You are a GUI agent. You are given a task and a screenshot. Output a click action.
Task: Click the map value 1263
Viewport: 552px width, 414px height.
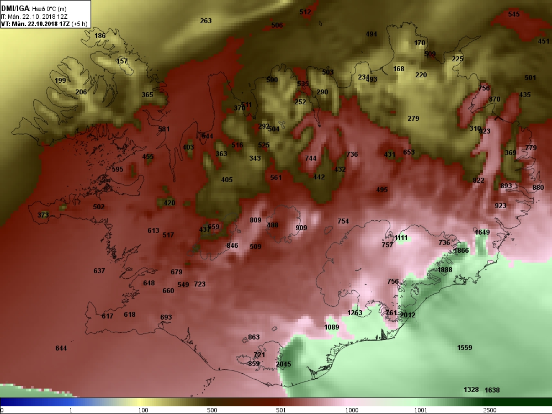pos(354,312)
